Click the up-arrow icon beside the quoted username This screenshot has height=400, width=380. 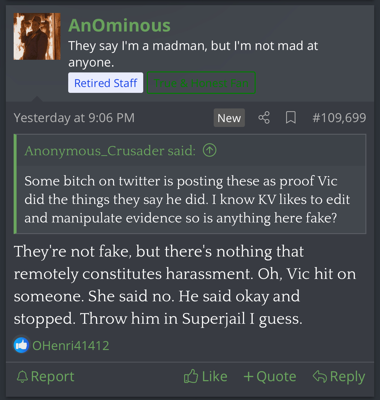tap(209, 150)
